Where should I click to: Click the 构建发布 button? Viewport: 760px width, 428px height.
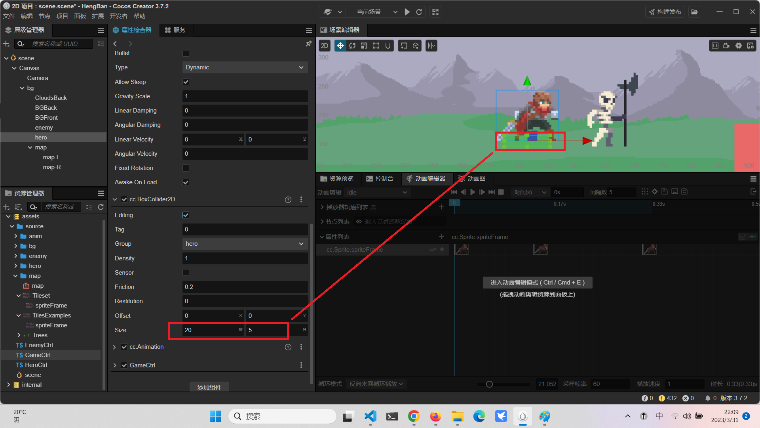coord(665,12)
